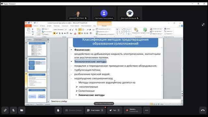Viewport: 208px width, 117px height.
Task: Select Дмитрий Балашов participant tile
Action: (130, 13)
